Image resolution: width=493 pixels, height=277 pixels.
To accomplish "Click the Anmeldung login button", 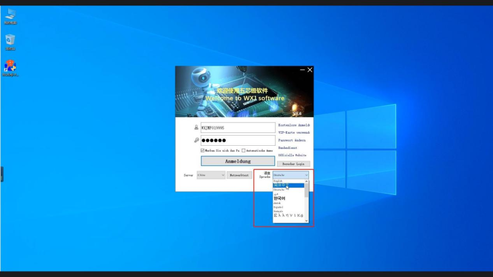I will [x=238, y=161].
